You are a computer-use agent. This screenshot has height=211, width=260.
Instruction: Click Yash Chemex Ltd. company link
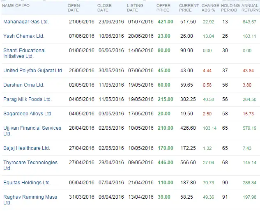coord(23,36)
